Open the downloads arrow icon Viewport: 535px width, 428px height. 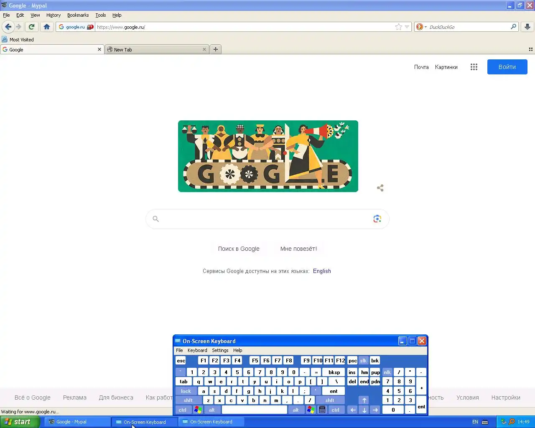click(527, 27)
